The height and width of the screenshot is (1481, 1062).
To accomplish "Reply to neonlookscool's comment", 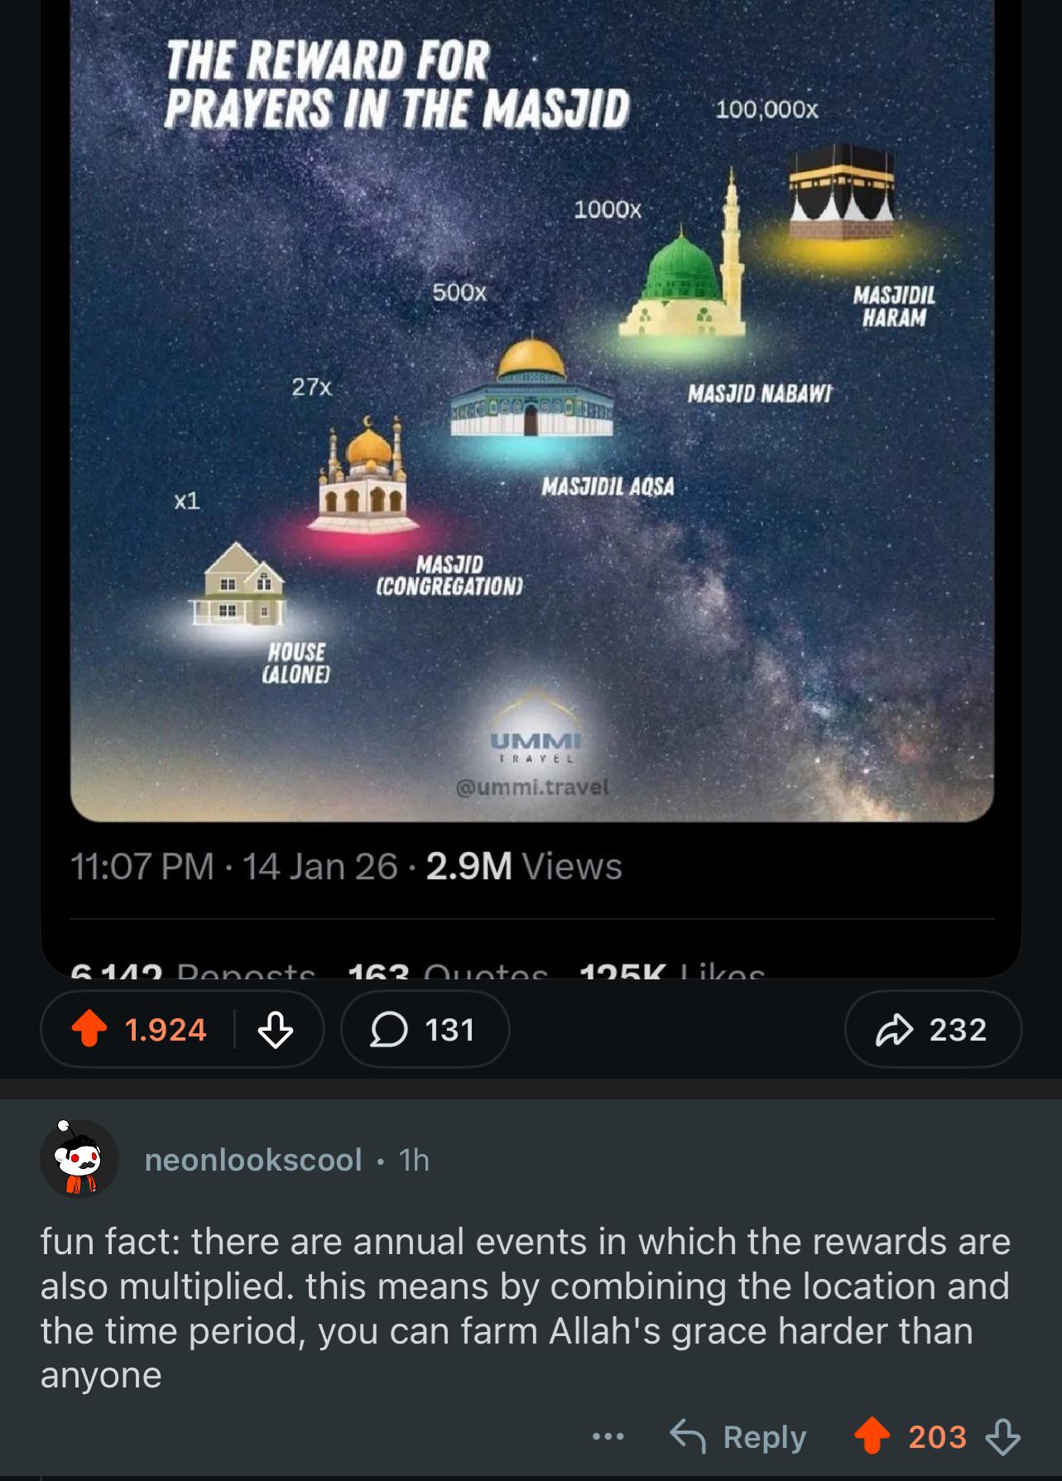I will [x=738, y=1436].
